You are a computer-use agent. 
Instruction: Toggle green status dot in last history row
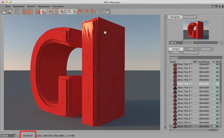pos(214,126)
